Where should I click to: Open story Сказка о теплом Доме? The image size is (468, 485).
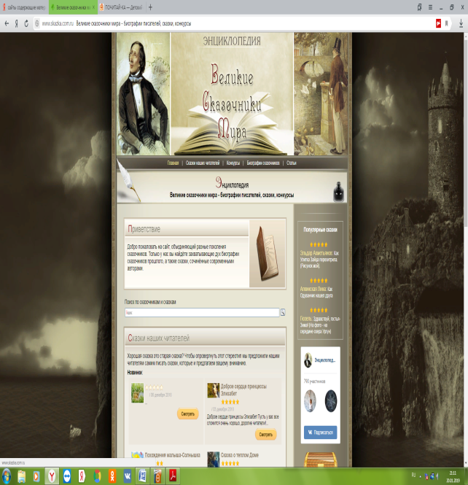(x=240, y=455)
